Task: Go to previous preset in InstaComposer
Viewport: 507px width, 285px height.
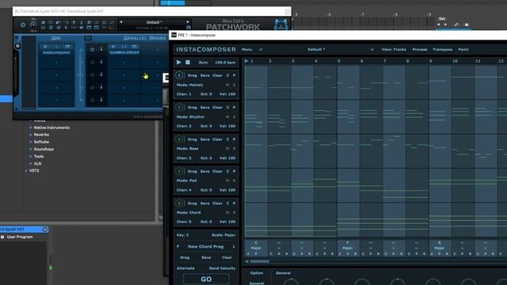Action: point(261,49)
